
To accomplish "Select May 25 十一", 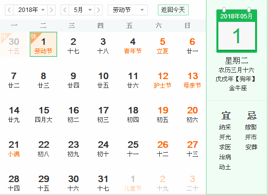I will [133, 149].
